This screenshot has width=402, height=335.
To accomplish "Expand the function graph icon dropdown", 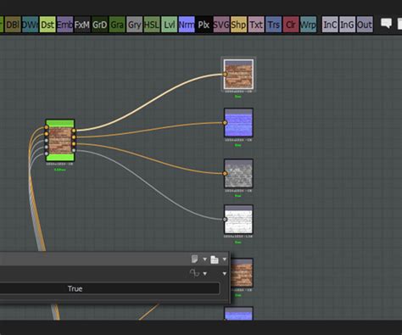I will coord(204,274).
